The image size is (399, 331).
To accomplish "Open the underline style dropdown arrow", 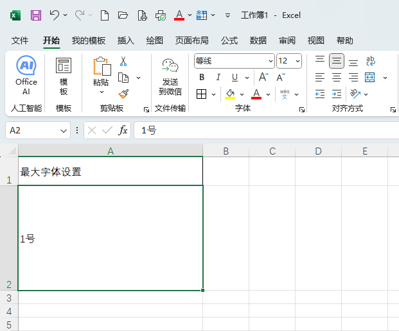I will (247, 78).
